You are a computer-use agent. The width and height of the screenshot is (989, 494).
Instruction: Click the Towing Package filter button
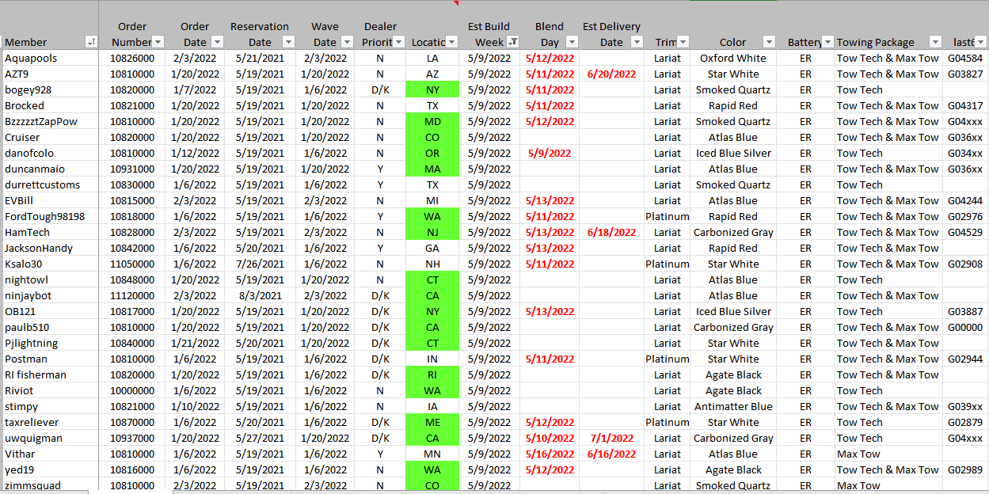[935, 42]
